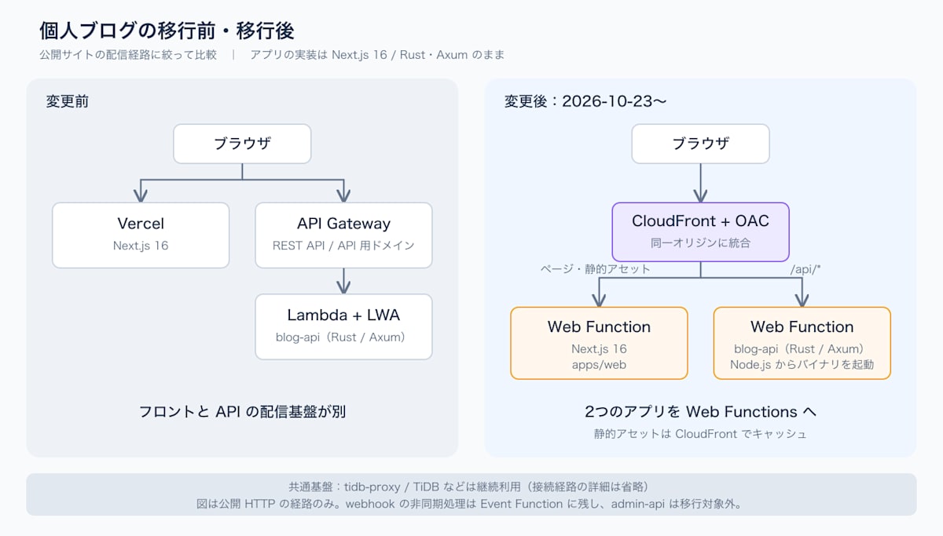Select the ブラウザ box in the 変更前 panel
The width and height of the screenshot is (943, 536).
tap(242, 144)
